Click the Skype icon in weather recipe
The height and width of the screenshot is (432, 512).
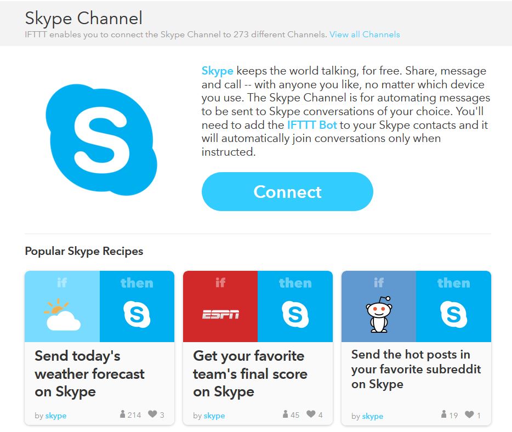point(137,315)
